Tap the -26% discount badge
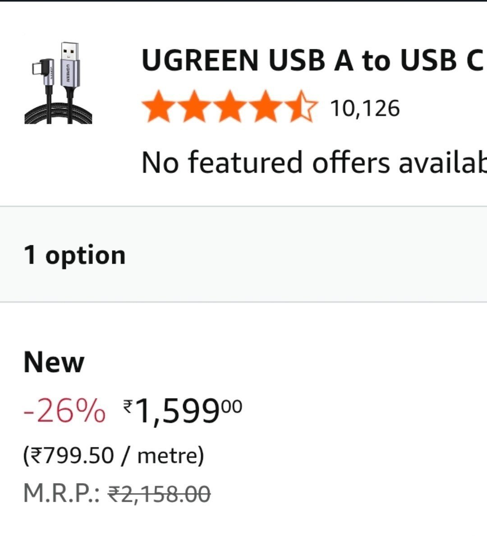 point(64,411)
